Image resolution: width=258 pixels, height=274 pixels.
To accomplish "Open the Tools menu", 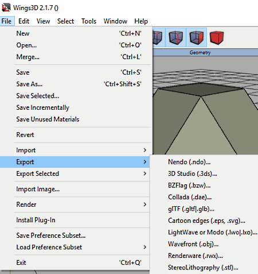I will (x=89, y=21).
